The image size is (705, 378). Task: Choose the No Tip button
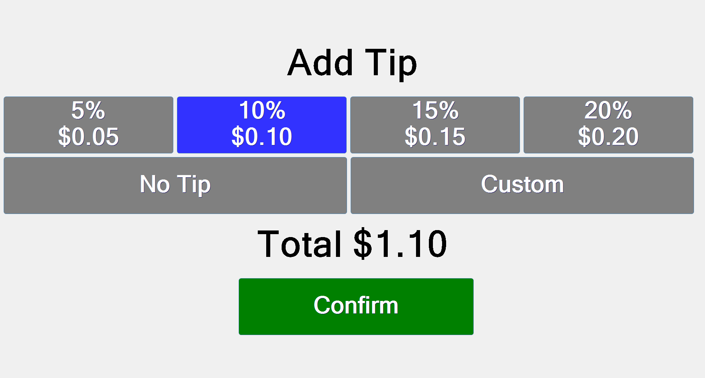175,185
